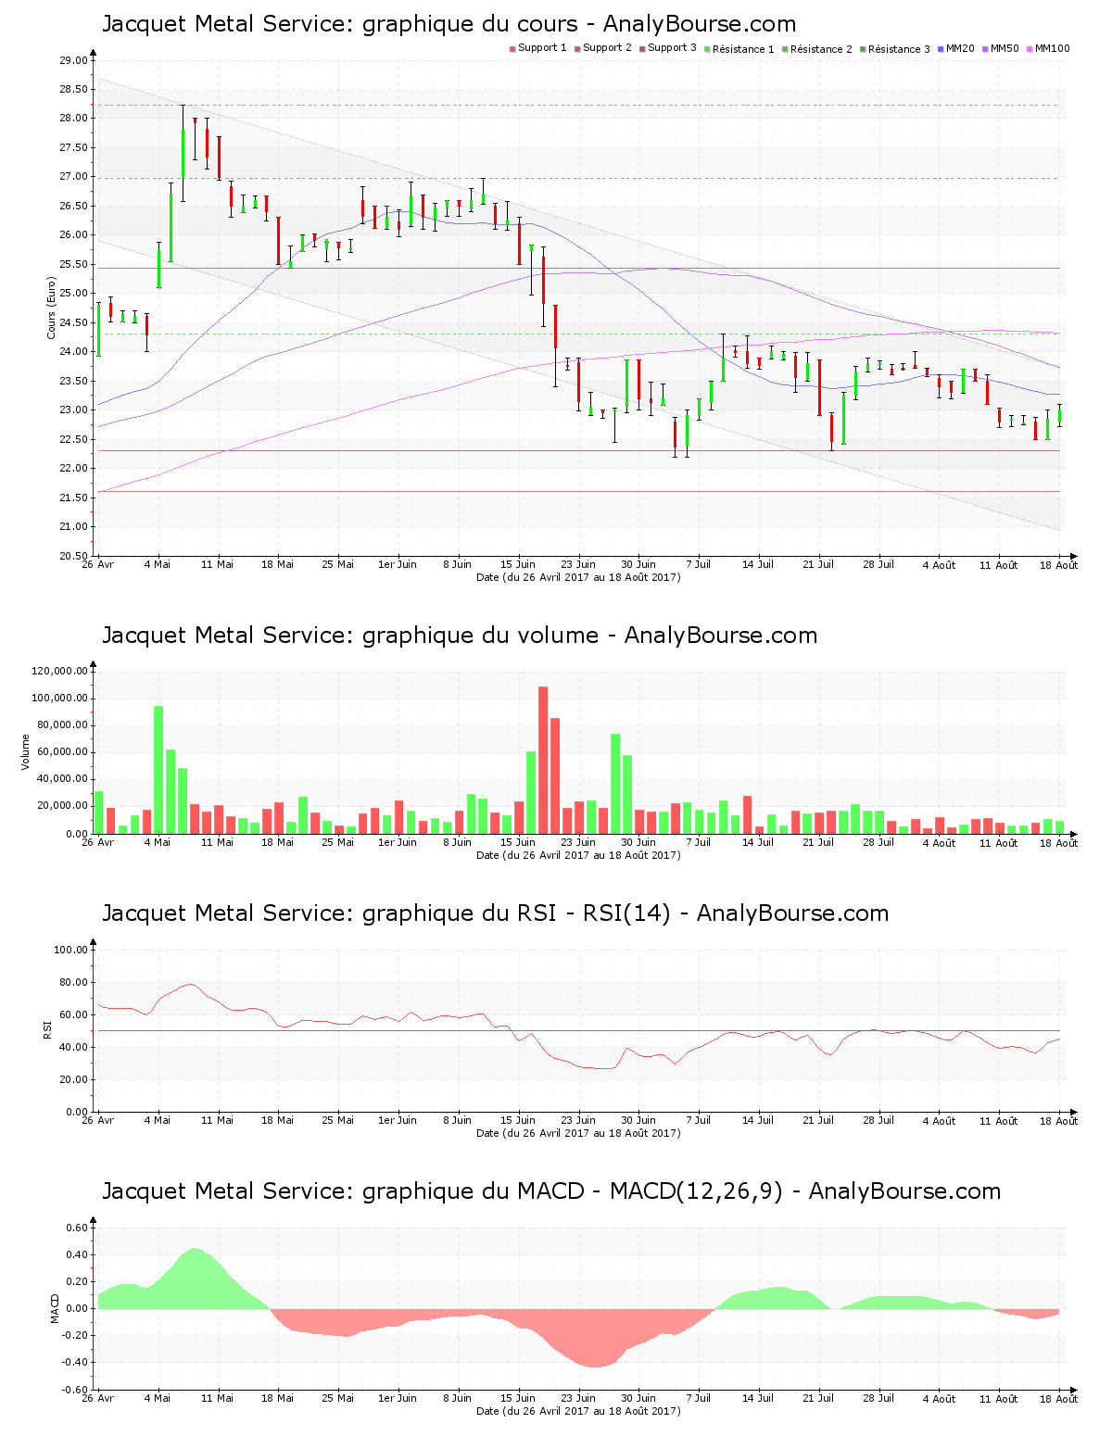
Task: Click the 24.00 price axis value
Action: (74, 352)
